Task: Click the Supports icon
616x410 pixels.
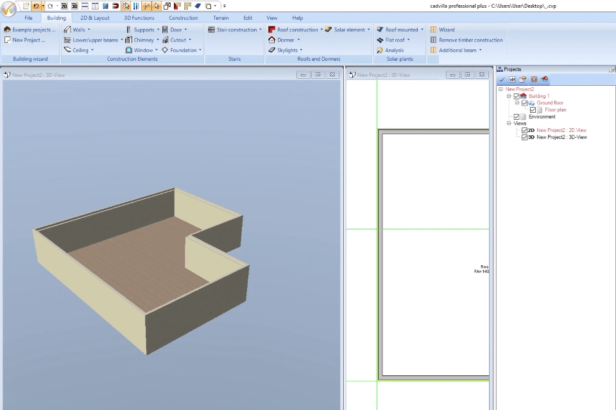Action: [128, 29]
